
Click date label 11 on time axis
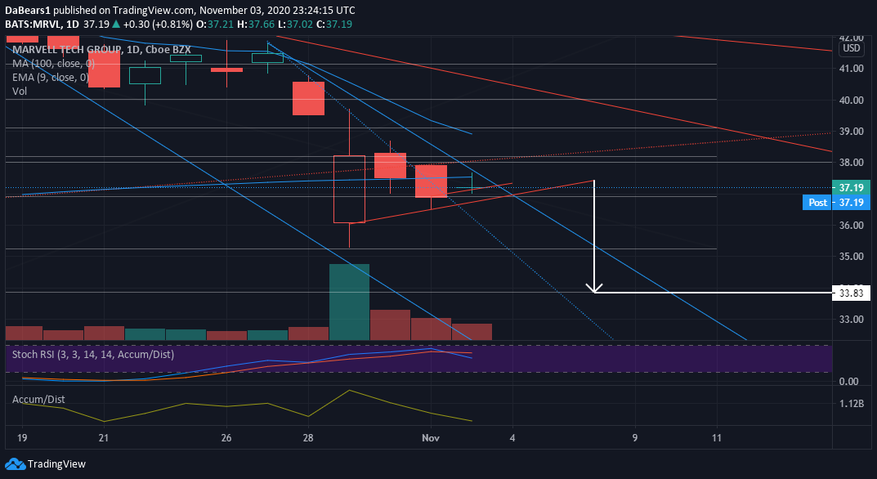(717, 438)
